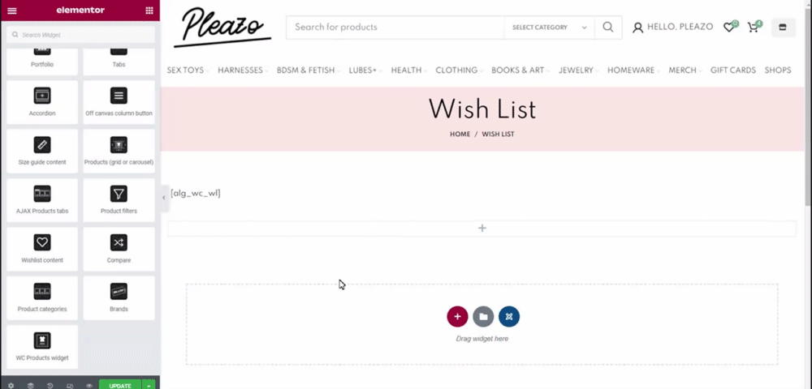The height and width of the screenshot is (389, 812).
Task: Open the shopping cart icon
Action: pos(753,28)
